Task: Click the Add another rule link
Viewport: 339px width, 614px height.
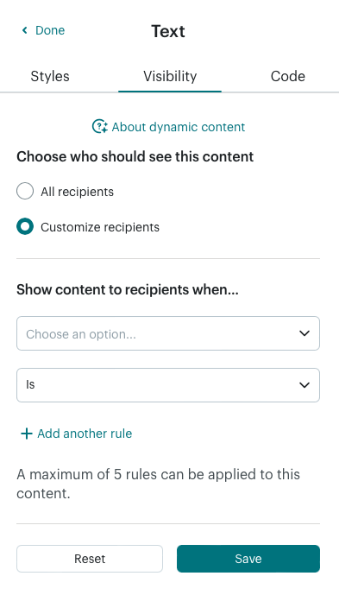Action: [85, 434]
